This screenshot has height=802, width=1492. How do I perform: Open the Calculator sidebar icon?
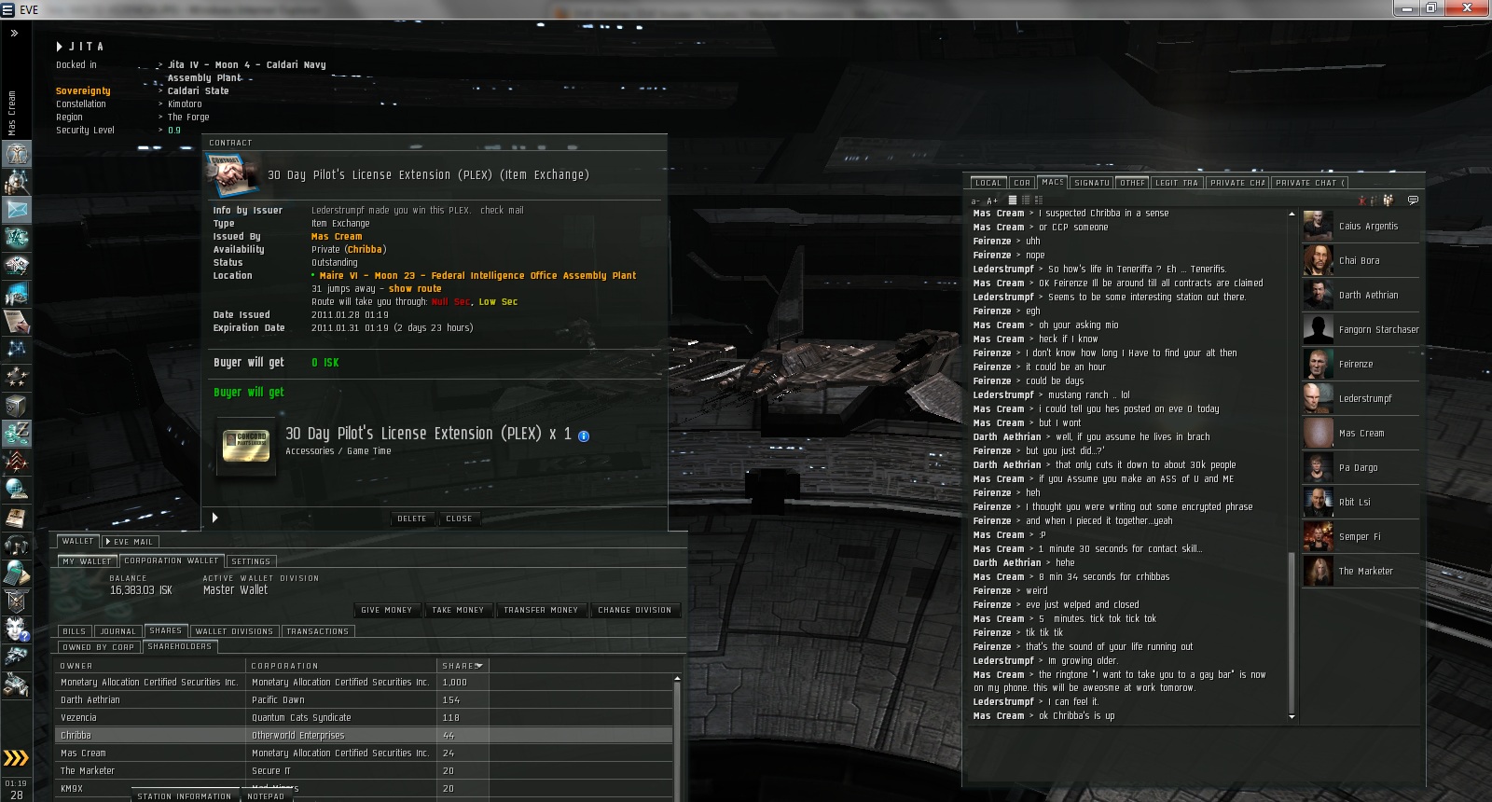17,574
